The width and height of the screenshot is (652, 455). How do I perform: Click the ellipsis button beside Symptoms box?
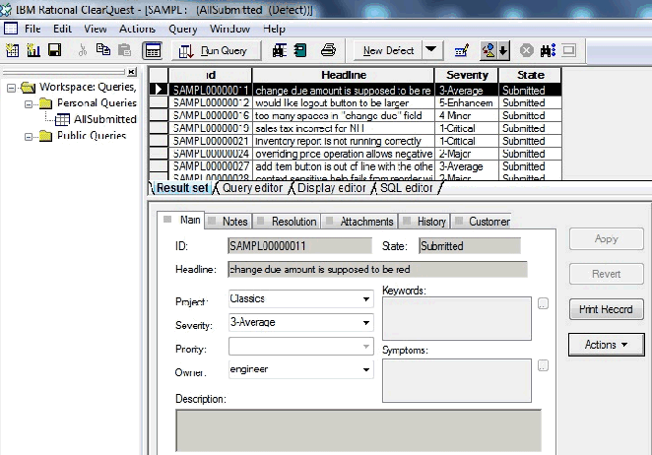pyautogui.click(x=543, y=365)
